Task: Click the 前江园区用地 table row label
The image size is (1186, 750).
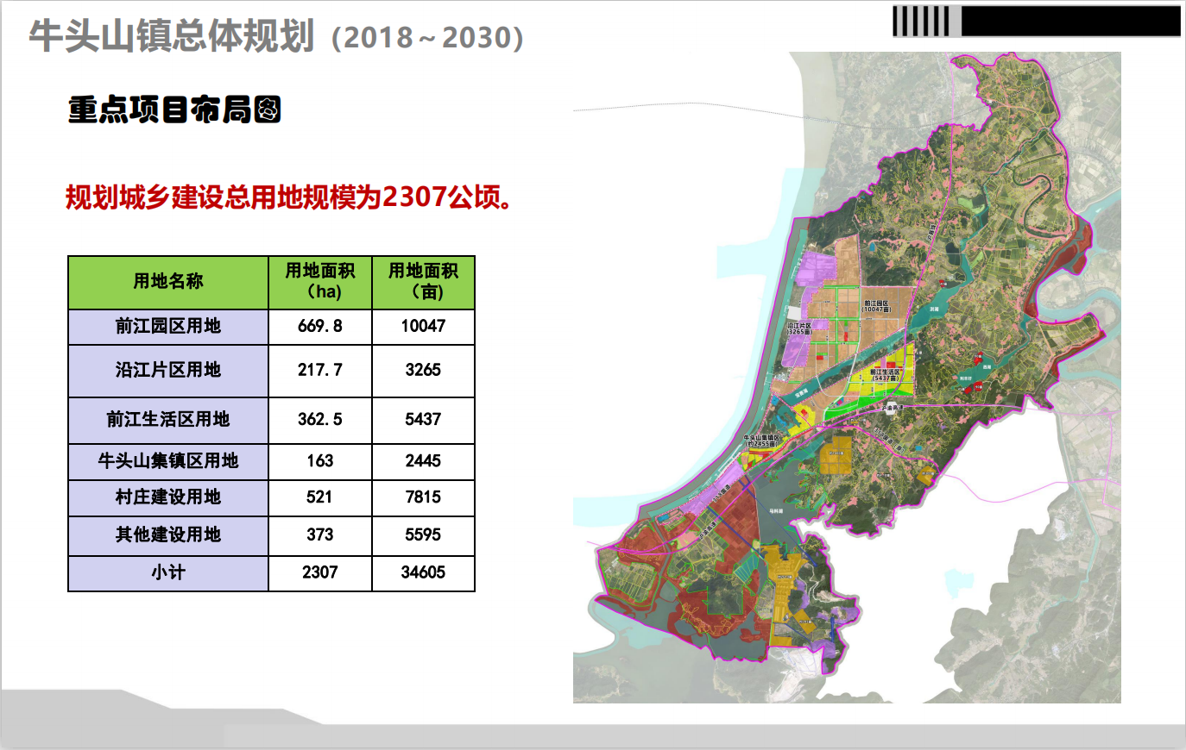Action: (x=168, y=327)
